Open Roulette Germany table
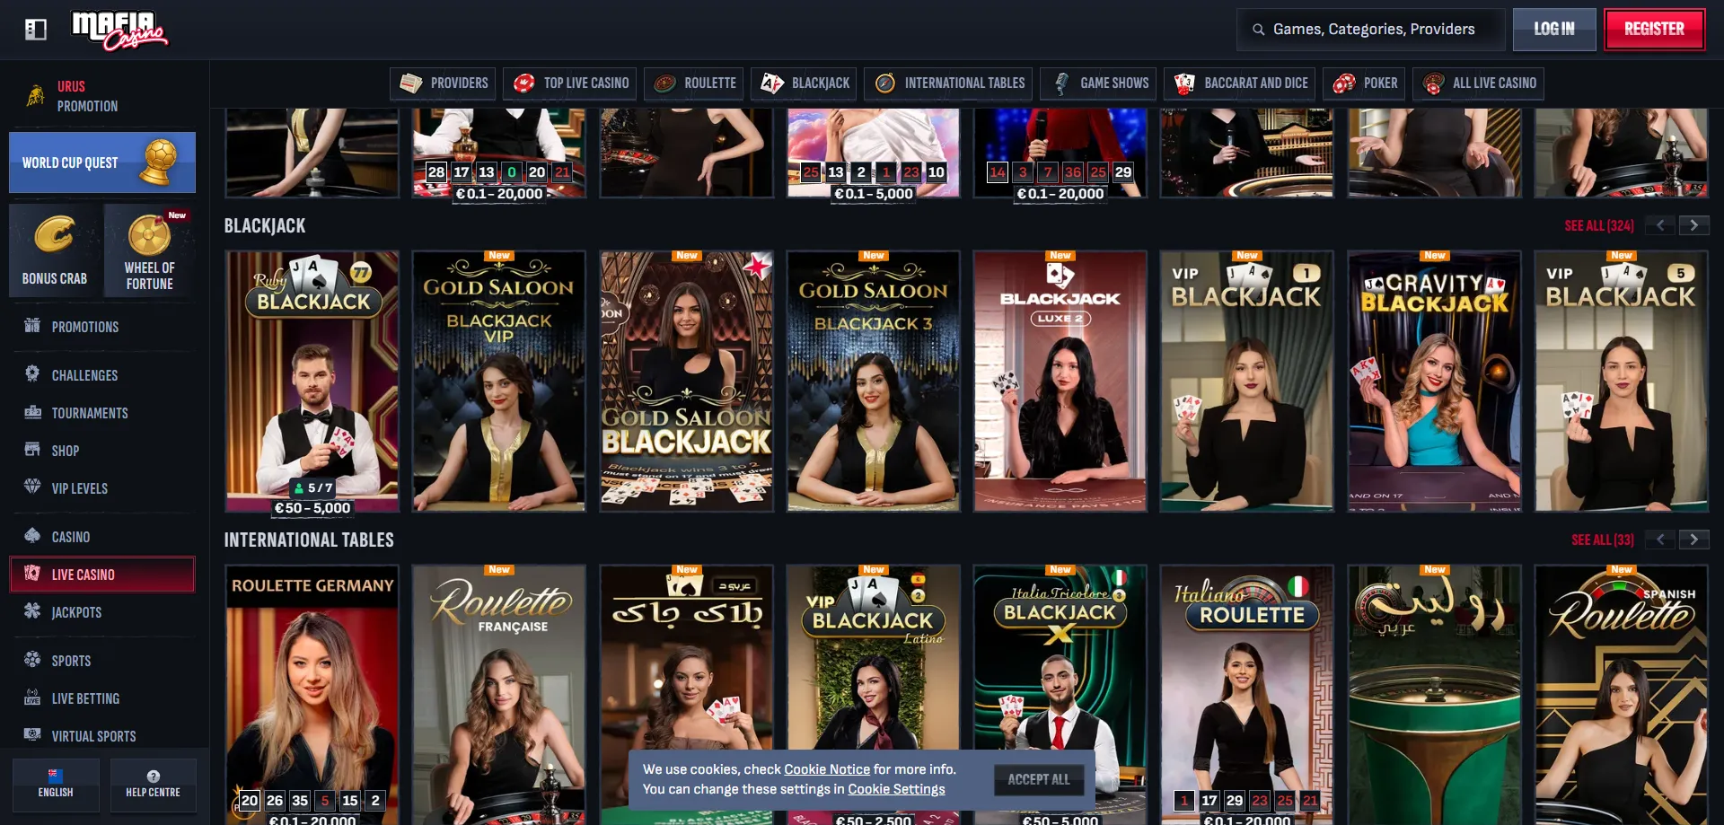 coord(312,695)
